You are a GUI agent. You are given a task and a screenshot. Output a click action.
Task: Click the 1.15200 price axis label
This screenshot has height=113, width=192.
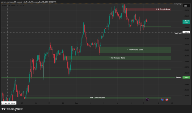click(x=186, y=96)
